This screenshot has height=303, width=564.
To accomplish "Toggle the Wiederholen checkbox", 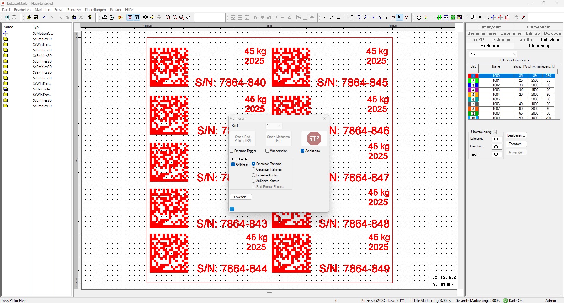I will (x=267, y=151).
